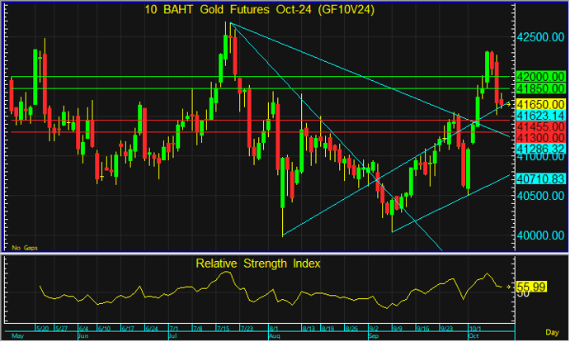Image resolution: width=570 pixels, height=342 pixels.
Task: Click the 8/13 date label
Action: coord(309,329)
